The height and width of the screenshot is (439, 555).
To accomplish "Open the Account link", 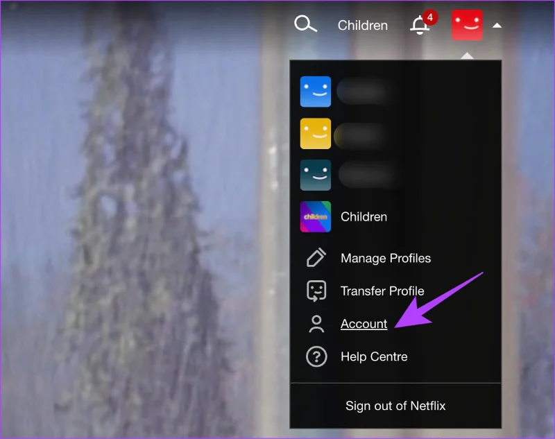I will [364, 324].
